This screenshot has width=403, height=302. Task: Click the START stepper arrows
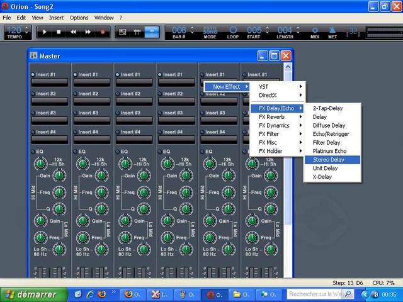point(267,30)
